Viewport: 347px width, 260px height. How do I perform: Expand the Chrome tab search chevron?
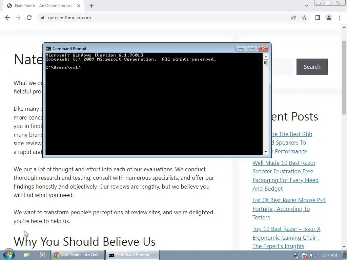point(306,6)
